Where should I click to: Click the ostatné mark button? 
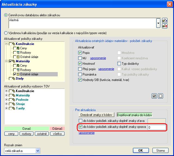[x=42, y=134]
